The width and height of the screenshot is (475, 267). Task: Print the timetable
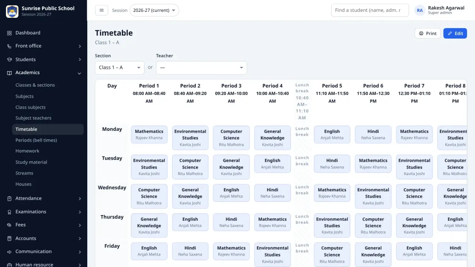427,33
